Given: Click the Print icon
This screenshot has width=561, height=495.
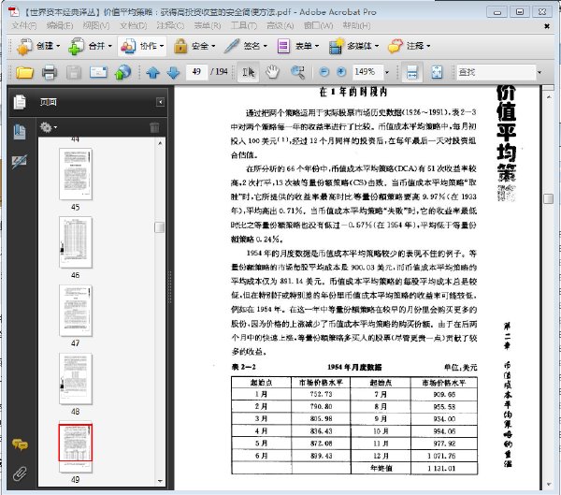Looking at the screenshot, I should tap(50, 72).
